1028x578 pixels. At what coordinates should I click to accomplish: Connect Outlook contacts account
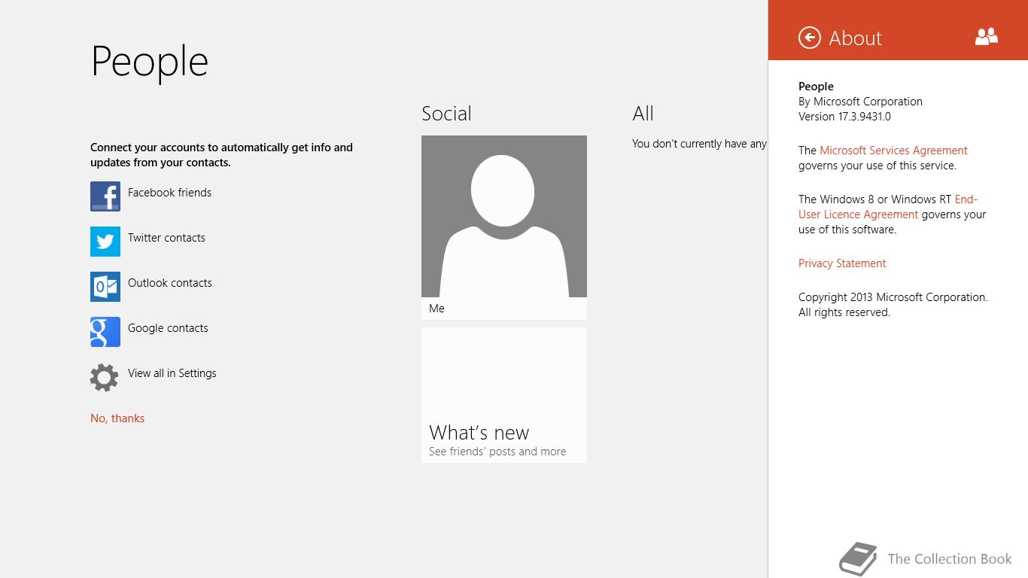170,283
